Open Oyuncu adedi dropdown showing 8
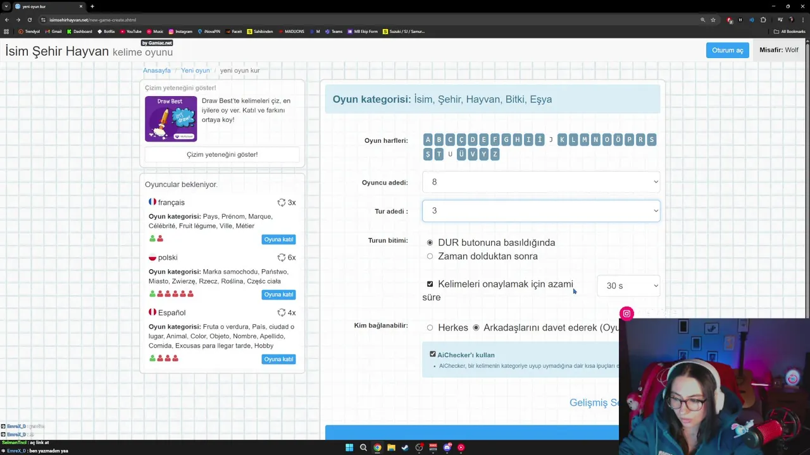Image resolution: width=810 pixels, height=455 pixels. 541,182
